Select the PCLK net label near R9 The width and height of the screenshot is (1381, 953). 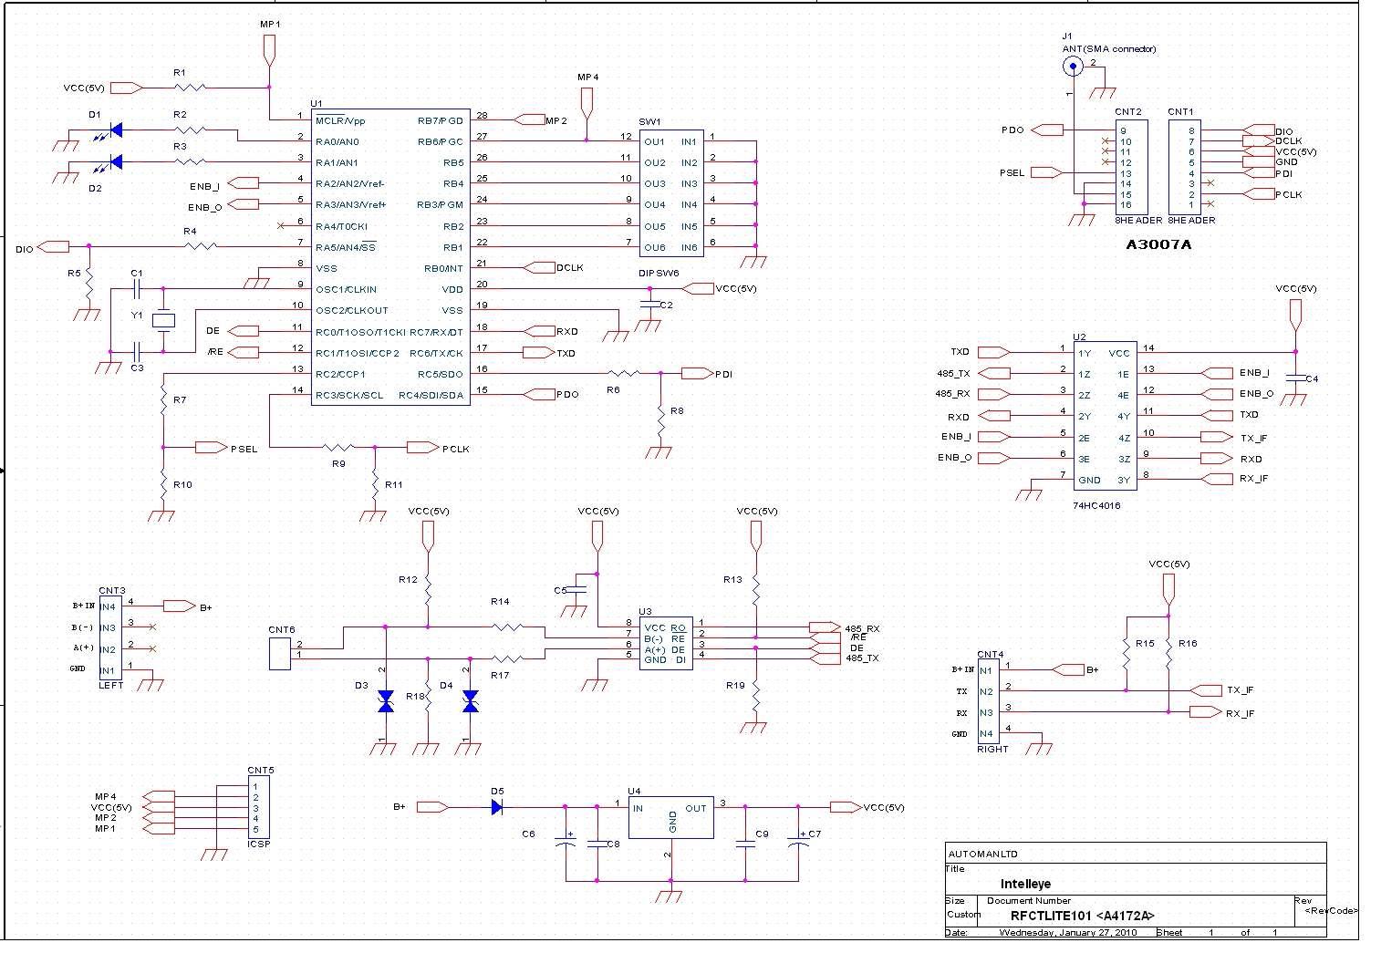coord(455,449)
